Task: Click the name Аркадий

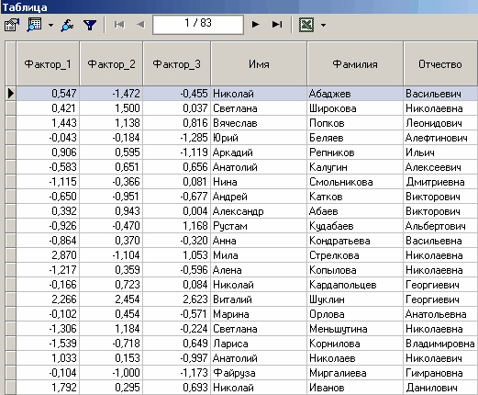Action: [233, 152]
